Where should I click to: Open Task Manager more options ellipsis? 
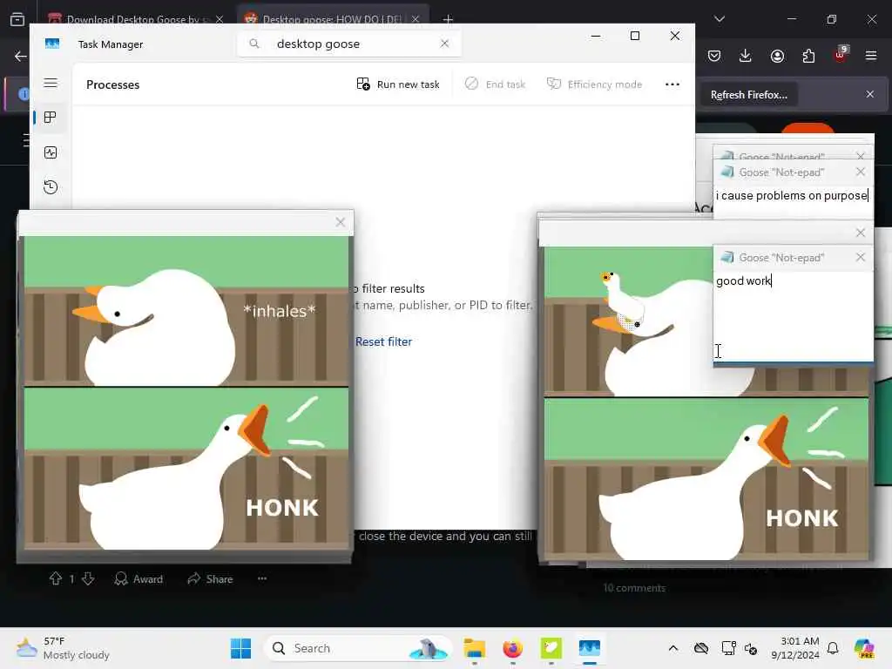(x=672, y=84)
